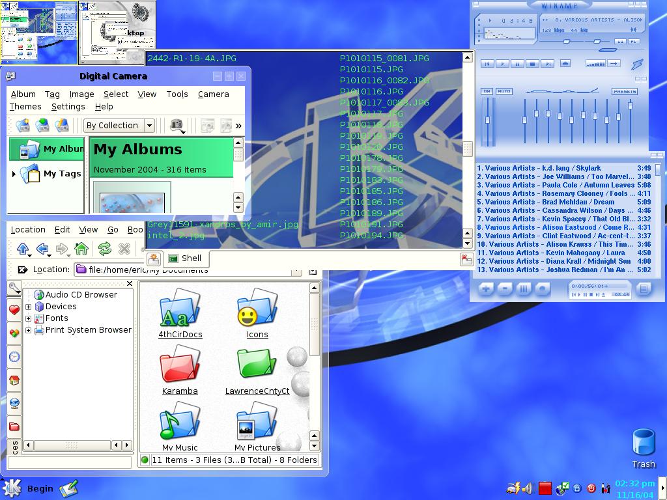Click the Back arrow in file manager toolbar
Viewport: 667px width, 500px height.
(42, 249)
